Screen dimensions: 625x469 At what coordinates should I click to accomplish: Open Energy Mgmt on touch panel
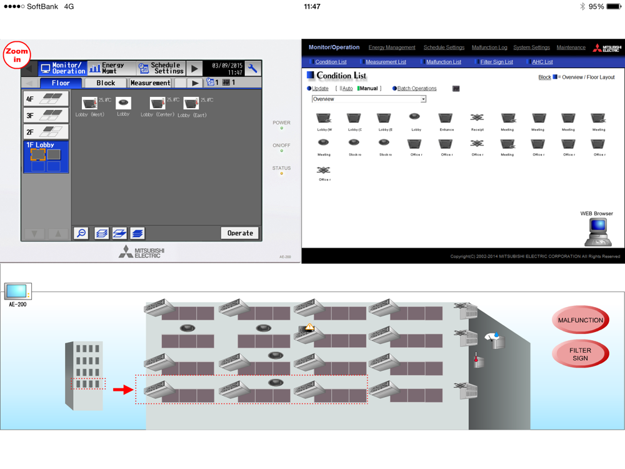[111, 68]
